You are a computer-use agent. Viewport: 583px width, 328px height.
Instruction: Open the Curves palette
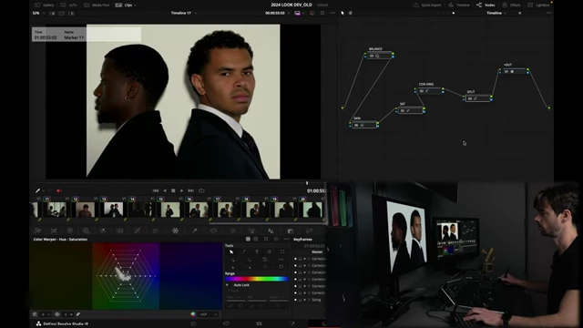pos(138,231)
